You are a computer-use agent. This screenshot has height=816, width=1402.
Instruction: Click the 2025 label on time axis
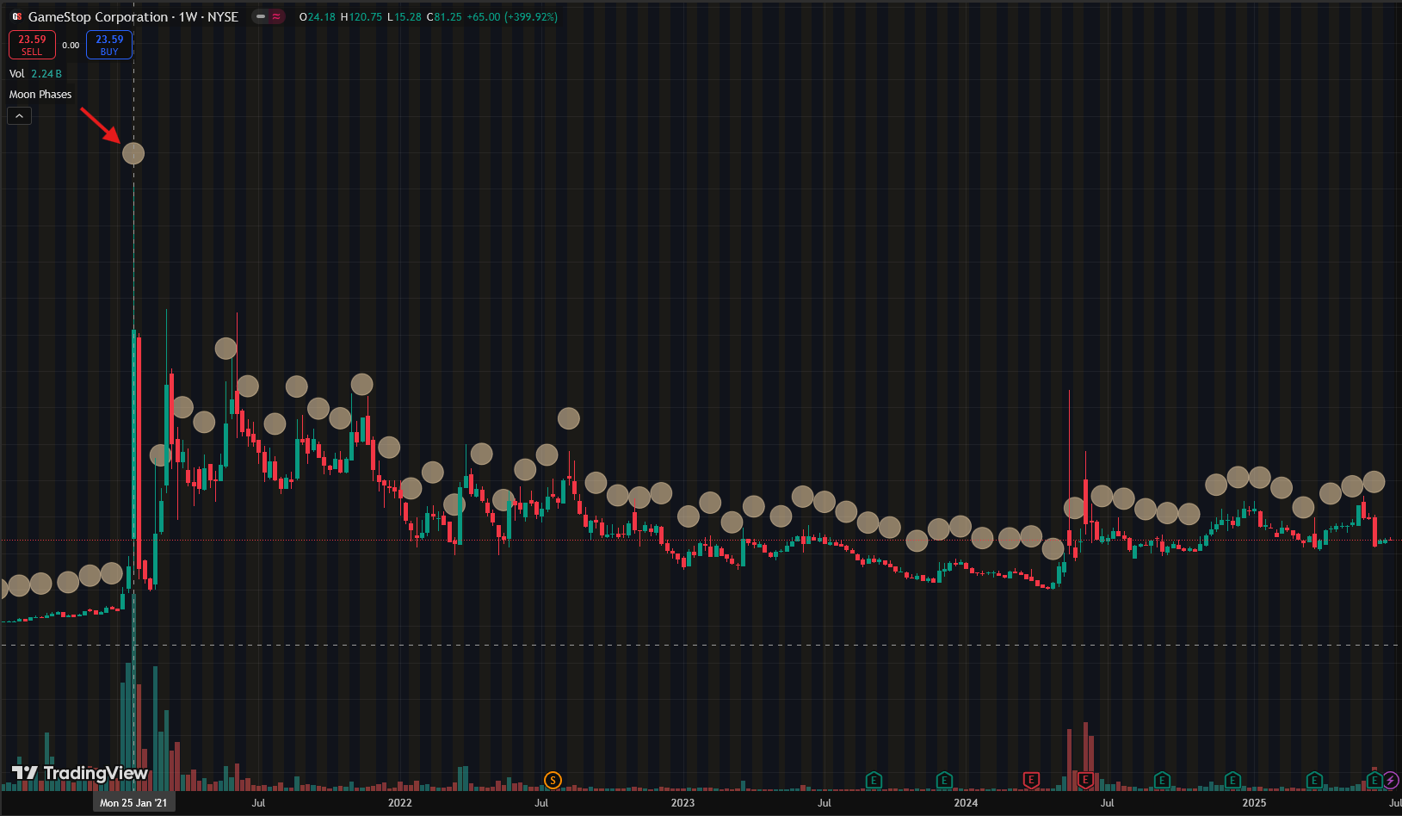tap(1254, 803)
